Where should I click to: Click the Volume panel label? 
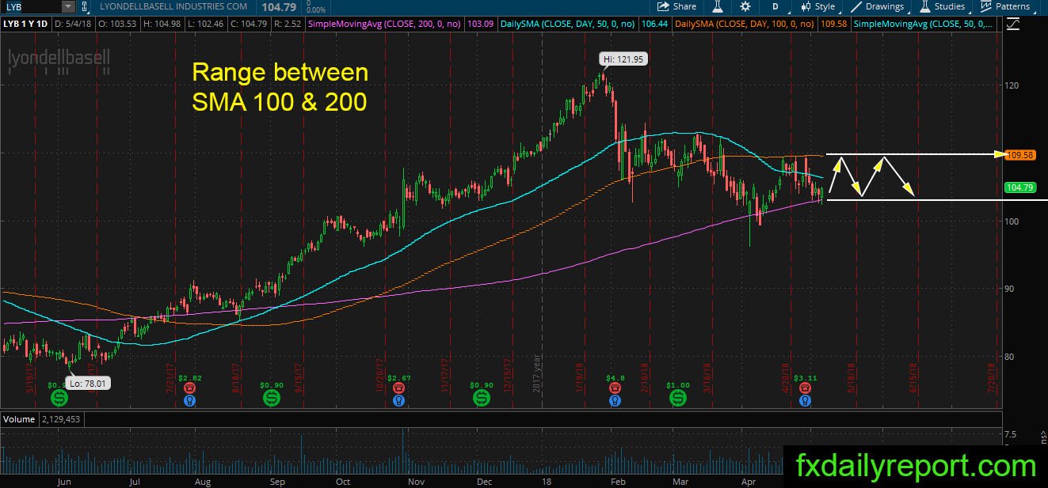point(17,418)
